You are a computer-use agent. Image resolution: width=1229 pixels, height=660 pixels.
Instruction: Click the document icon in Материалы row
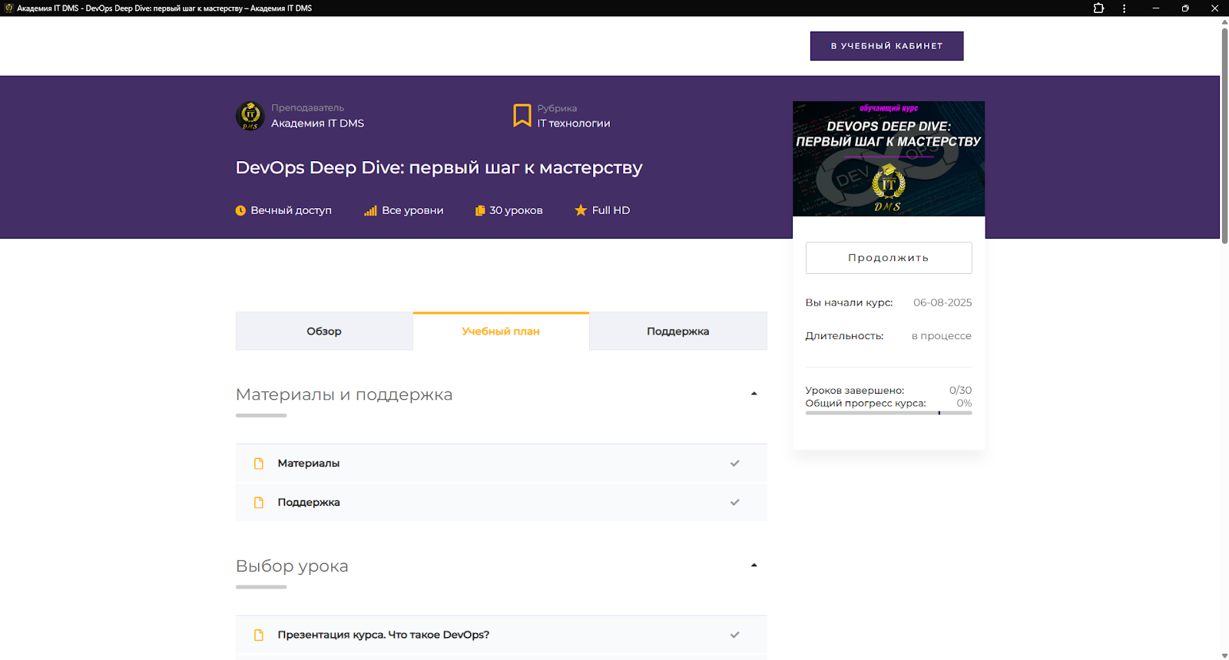coord(259,464)
